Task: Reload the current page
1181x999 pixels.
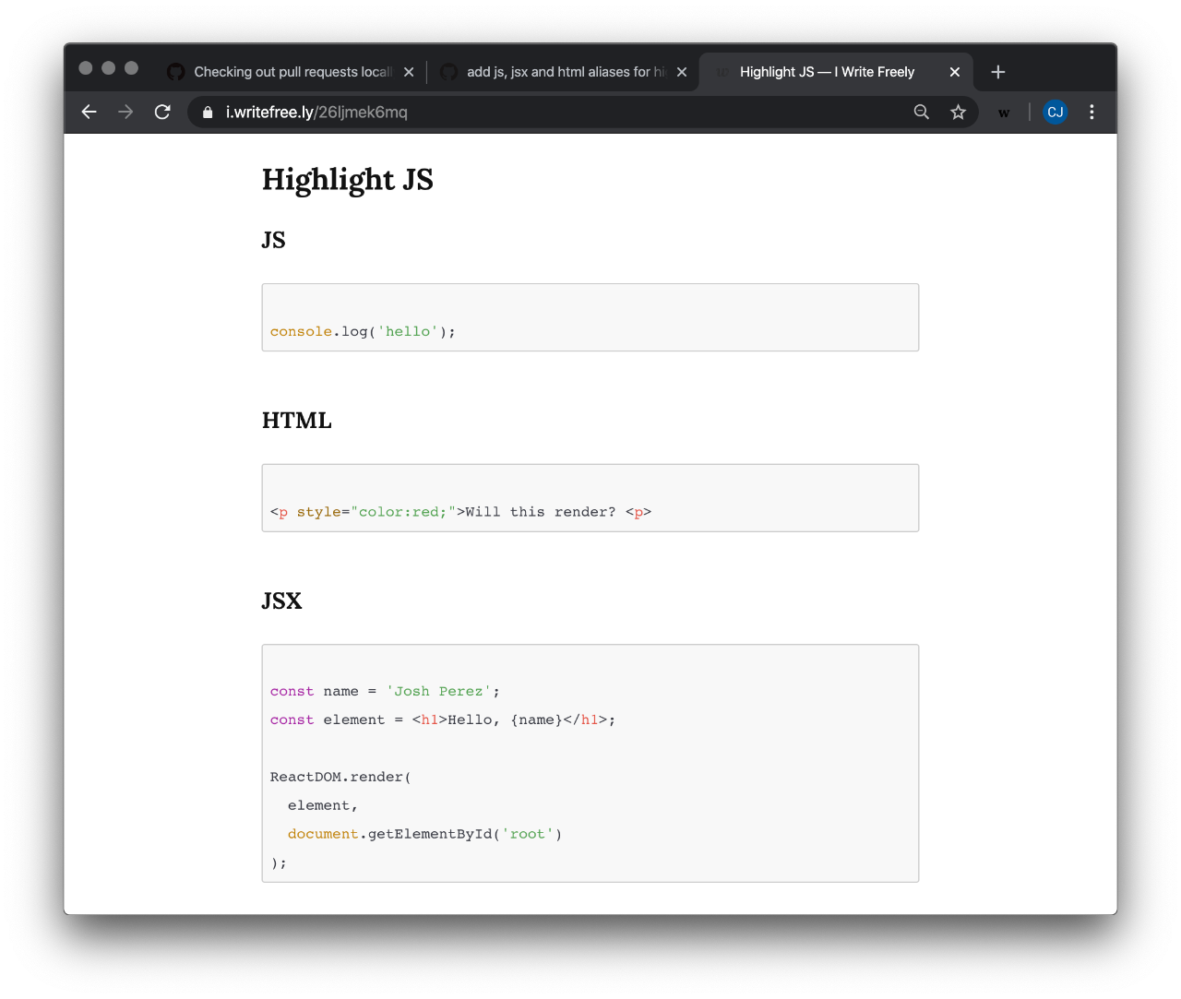Action: [x=162, y=112]
